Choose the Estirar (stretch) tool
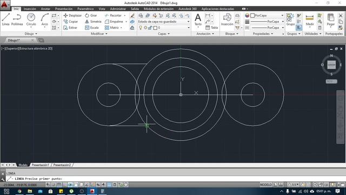Viewport: 346px width, 195px height. point(70,28)
